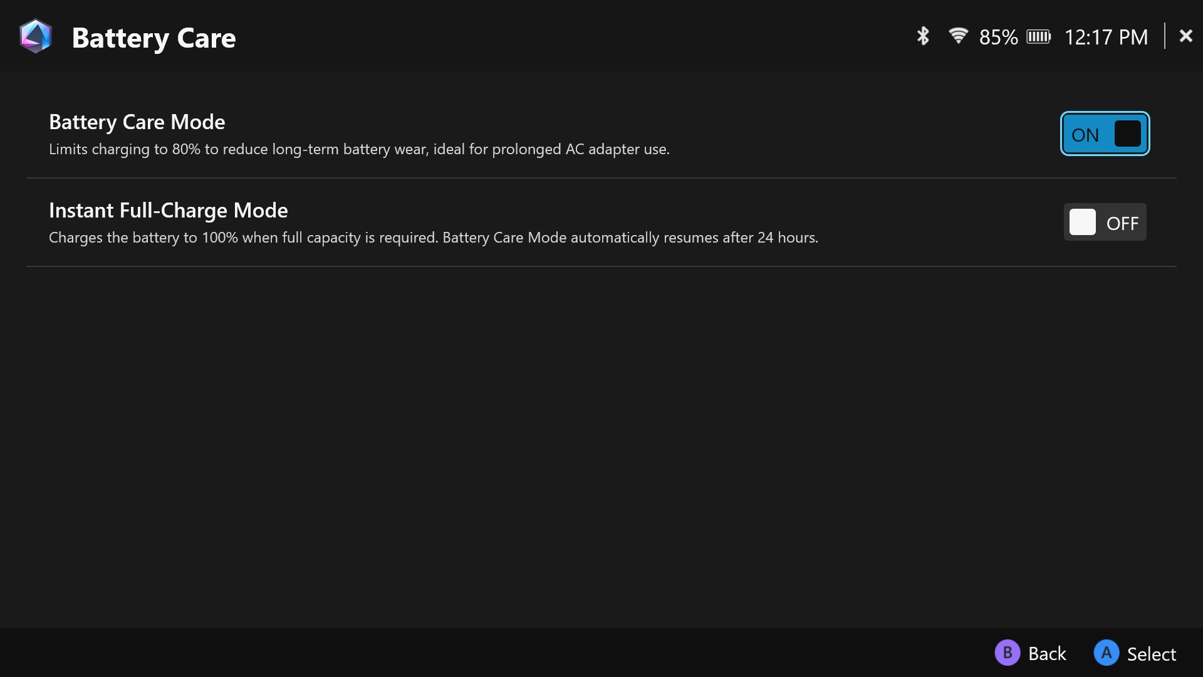Click the OFF label inside the toggle
1203x677 pixels.
[x=1122, y=223]
